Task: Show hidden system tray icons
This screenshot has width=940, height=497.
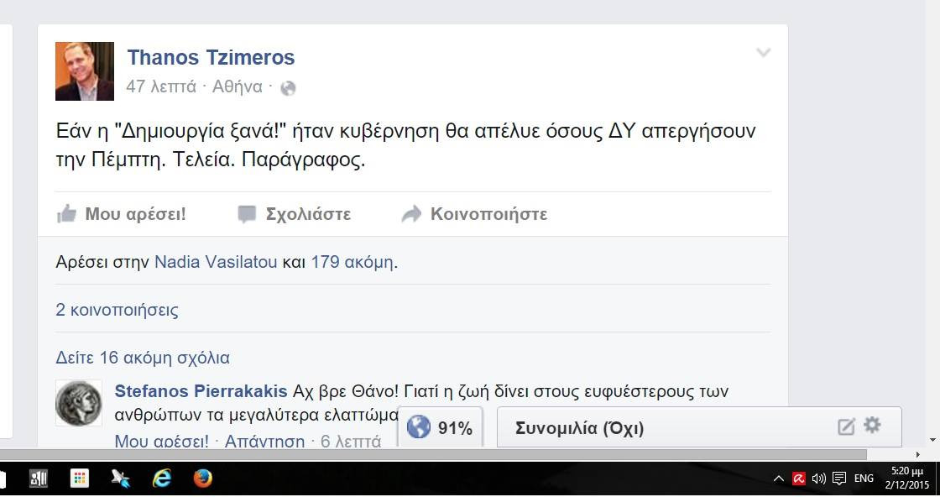Action: pyautogui.click(x=779, y=479)
